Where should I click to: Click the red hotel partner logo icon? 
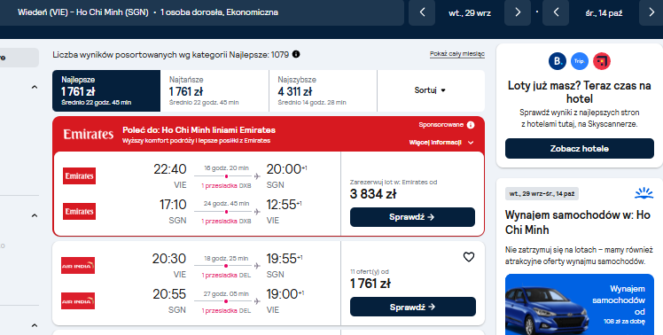click(602, 61)
